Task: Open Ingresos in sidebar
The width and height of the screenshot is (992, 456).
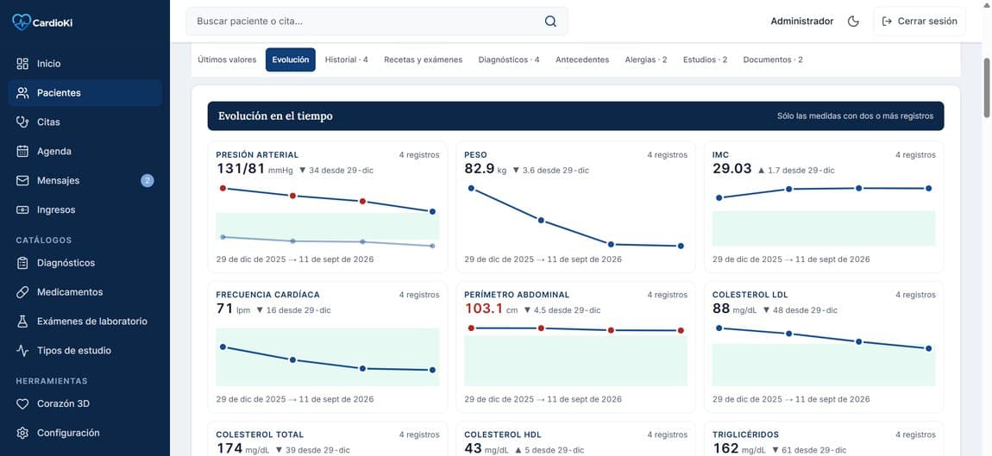Action: tap(85, 209)
